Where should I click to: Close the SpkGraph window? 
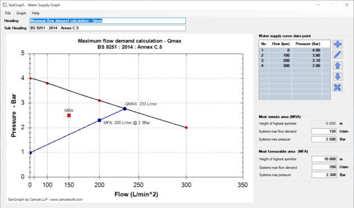point(347,4)
